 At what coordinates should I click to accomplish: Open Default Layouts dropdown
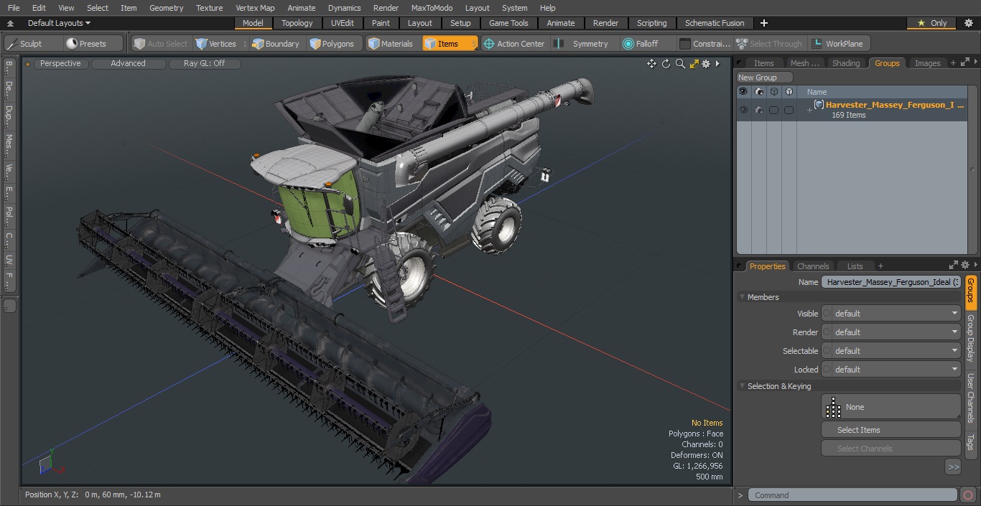(x=59, y=23)
